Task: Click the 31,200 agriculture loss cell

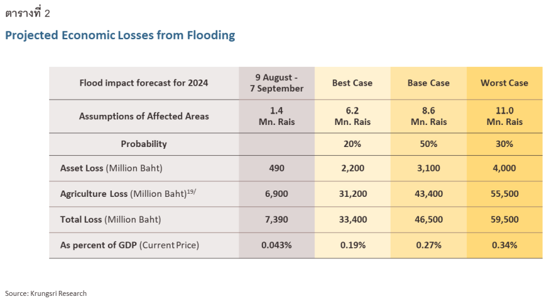Action: [x=352, y=194]
